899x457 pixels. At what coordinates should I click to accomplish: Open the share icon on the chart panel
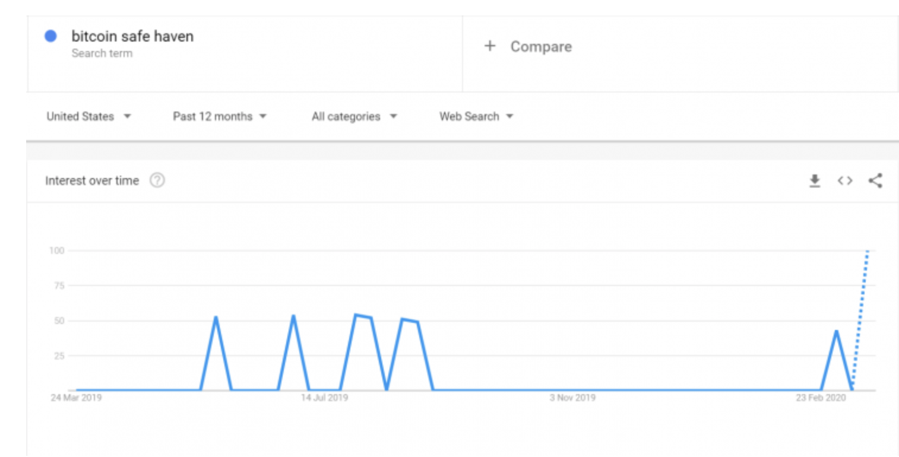pyautogui.click(x=876, y=180)
